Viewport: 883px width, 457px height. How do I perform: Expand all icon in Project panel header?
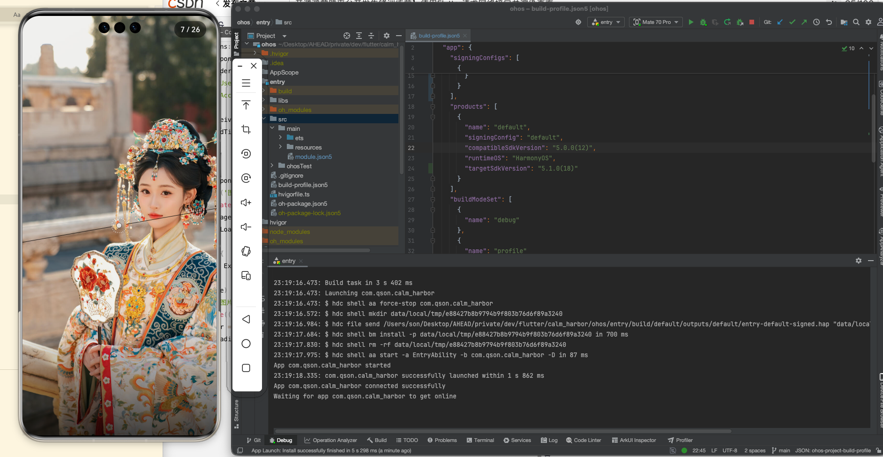tap(359, 36)
